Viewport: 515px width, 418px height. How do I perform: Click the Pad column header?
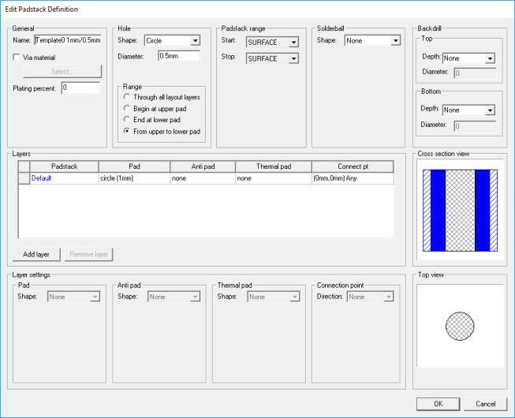(134, 166)
